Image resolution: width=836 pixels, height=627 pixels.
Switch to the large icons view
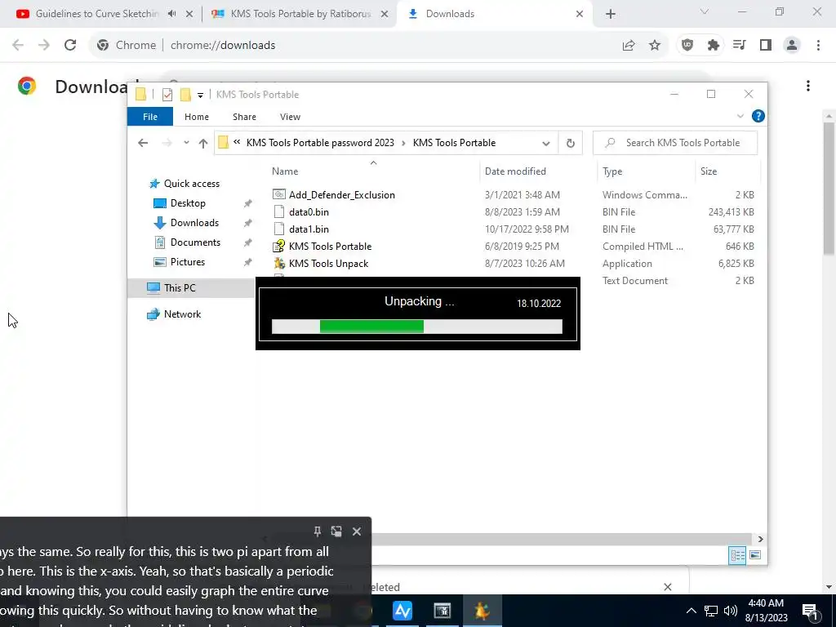point(755,555)
